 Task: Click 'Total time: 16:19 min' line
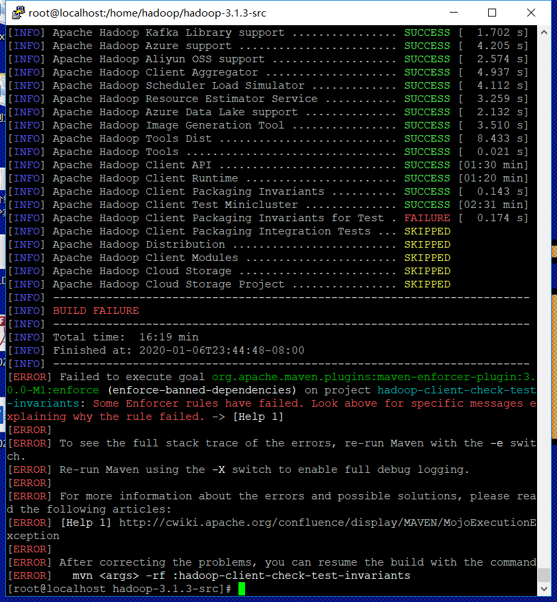click(126, 337)
